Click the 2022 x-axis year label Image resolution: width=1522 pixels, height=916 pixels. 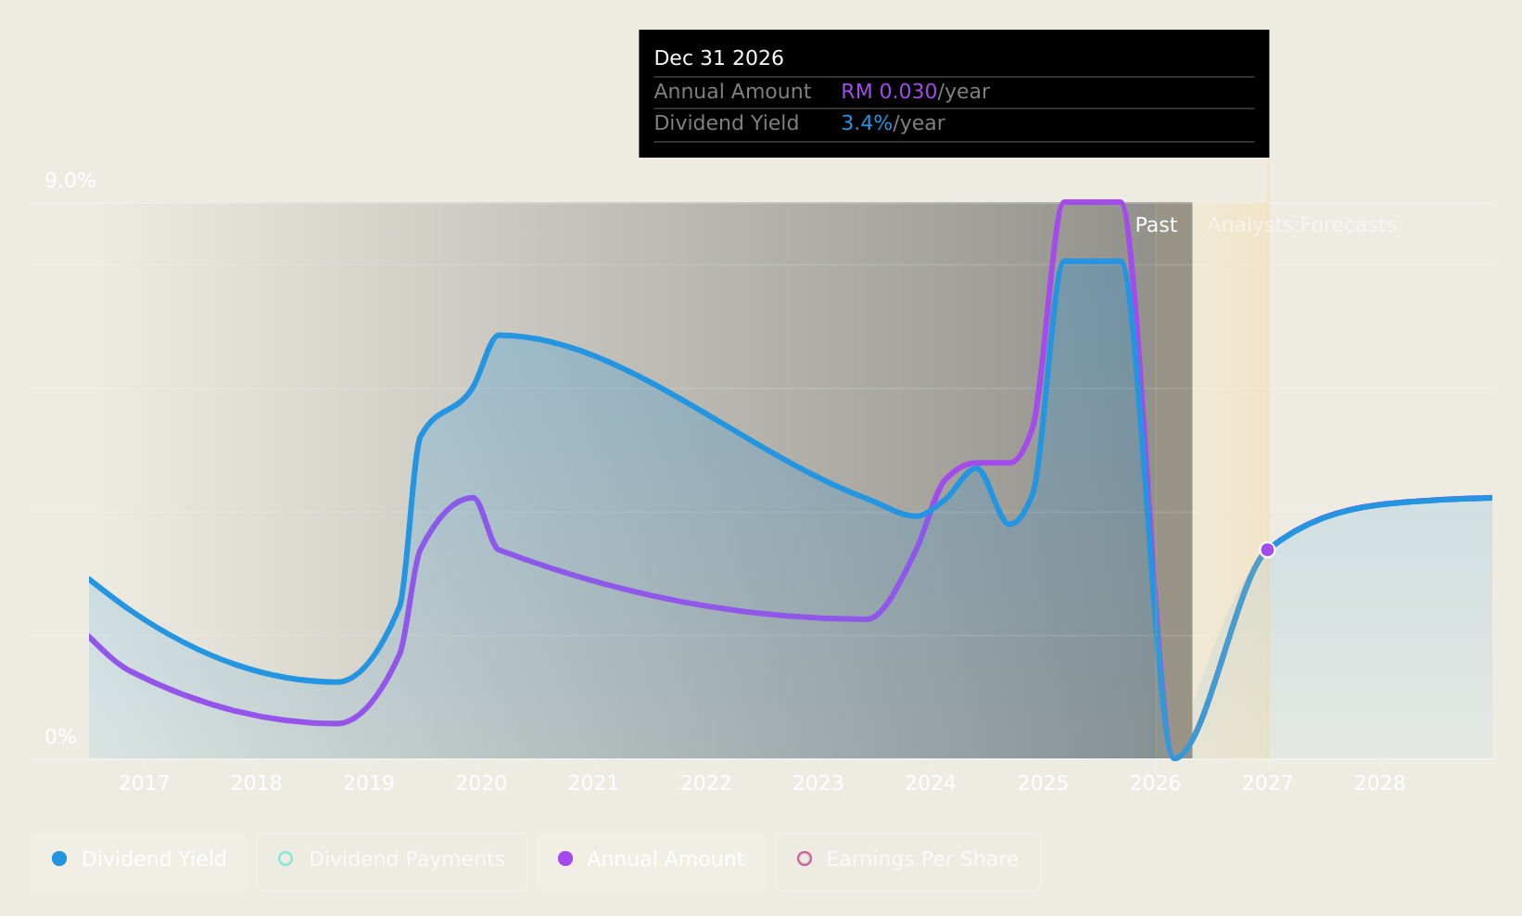706,783
